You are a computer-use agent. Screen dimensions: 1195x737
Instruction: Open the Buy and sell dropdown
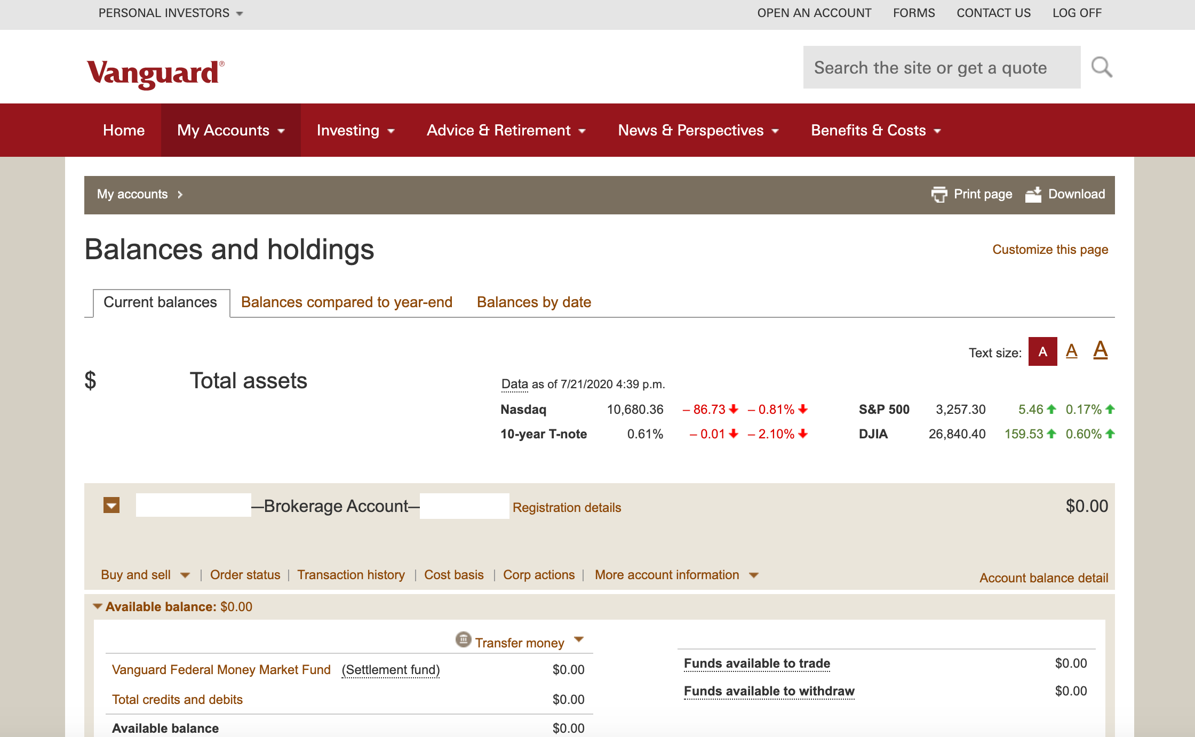click(145, 575)
